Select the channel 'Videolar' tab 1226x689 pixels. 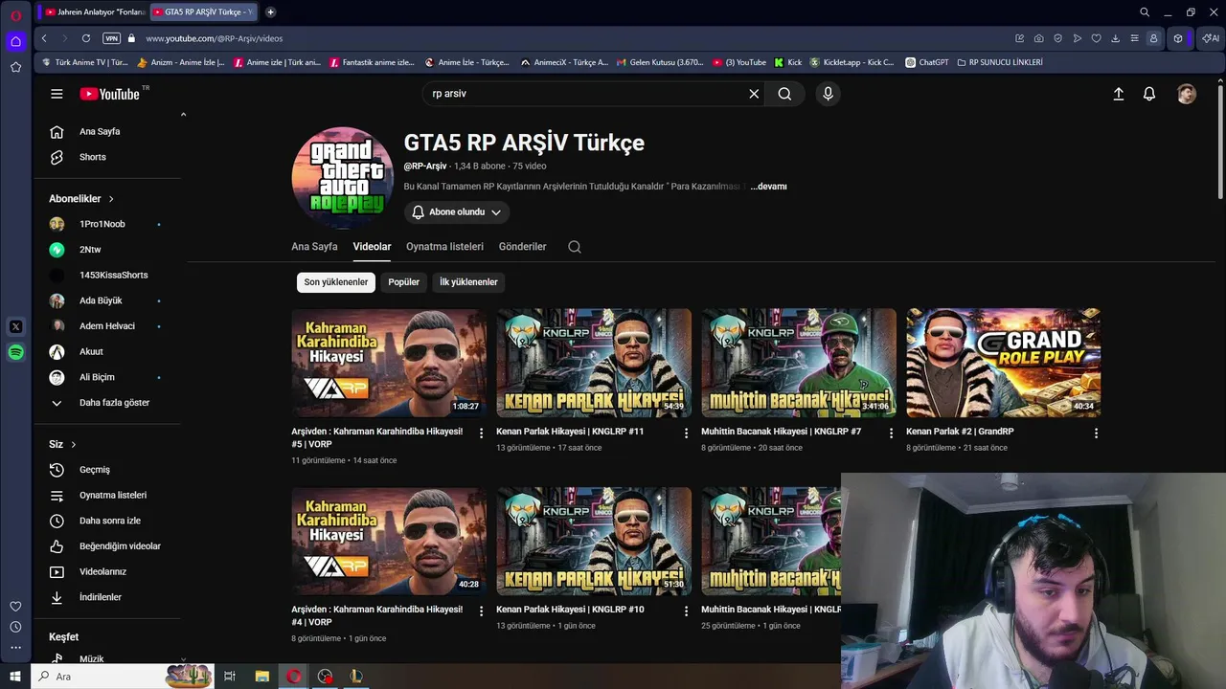click(x=372, y=247)
